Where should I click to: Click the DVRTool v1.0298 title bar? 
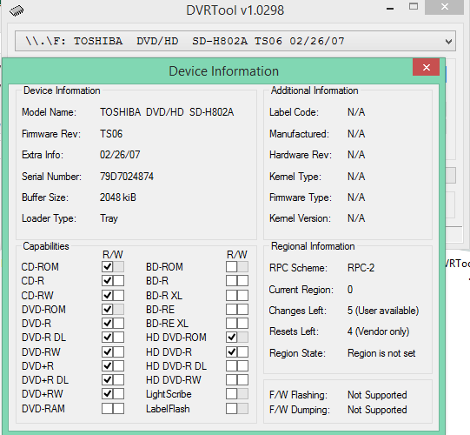click(x=235, y=10)
